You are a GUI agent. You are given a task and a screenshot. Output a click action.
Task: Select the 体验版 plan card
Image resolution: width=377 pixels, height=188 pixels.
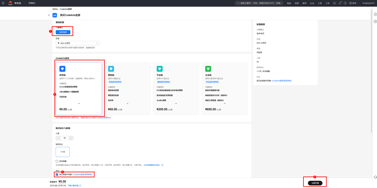79,89
